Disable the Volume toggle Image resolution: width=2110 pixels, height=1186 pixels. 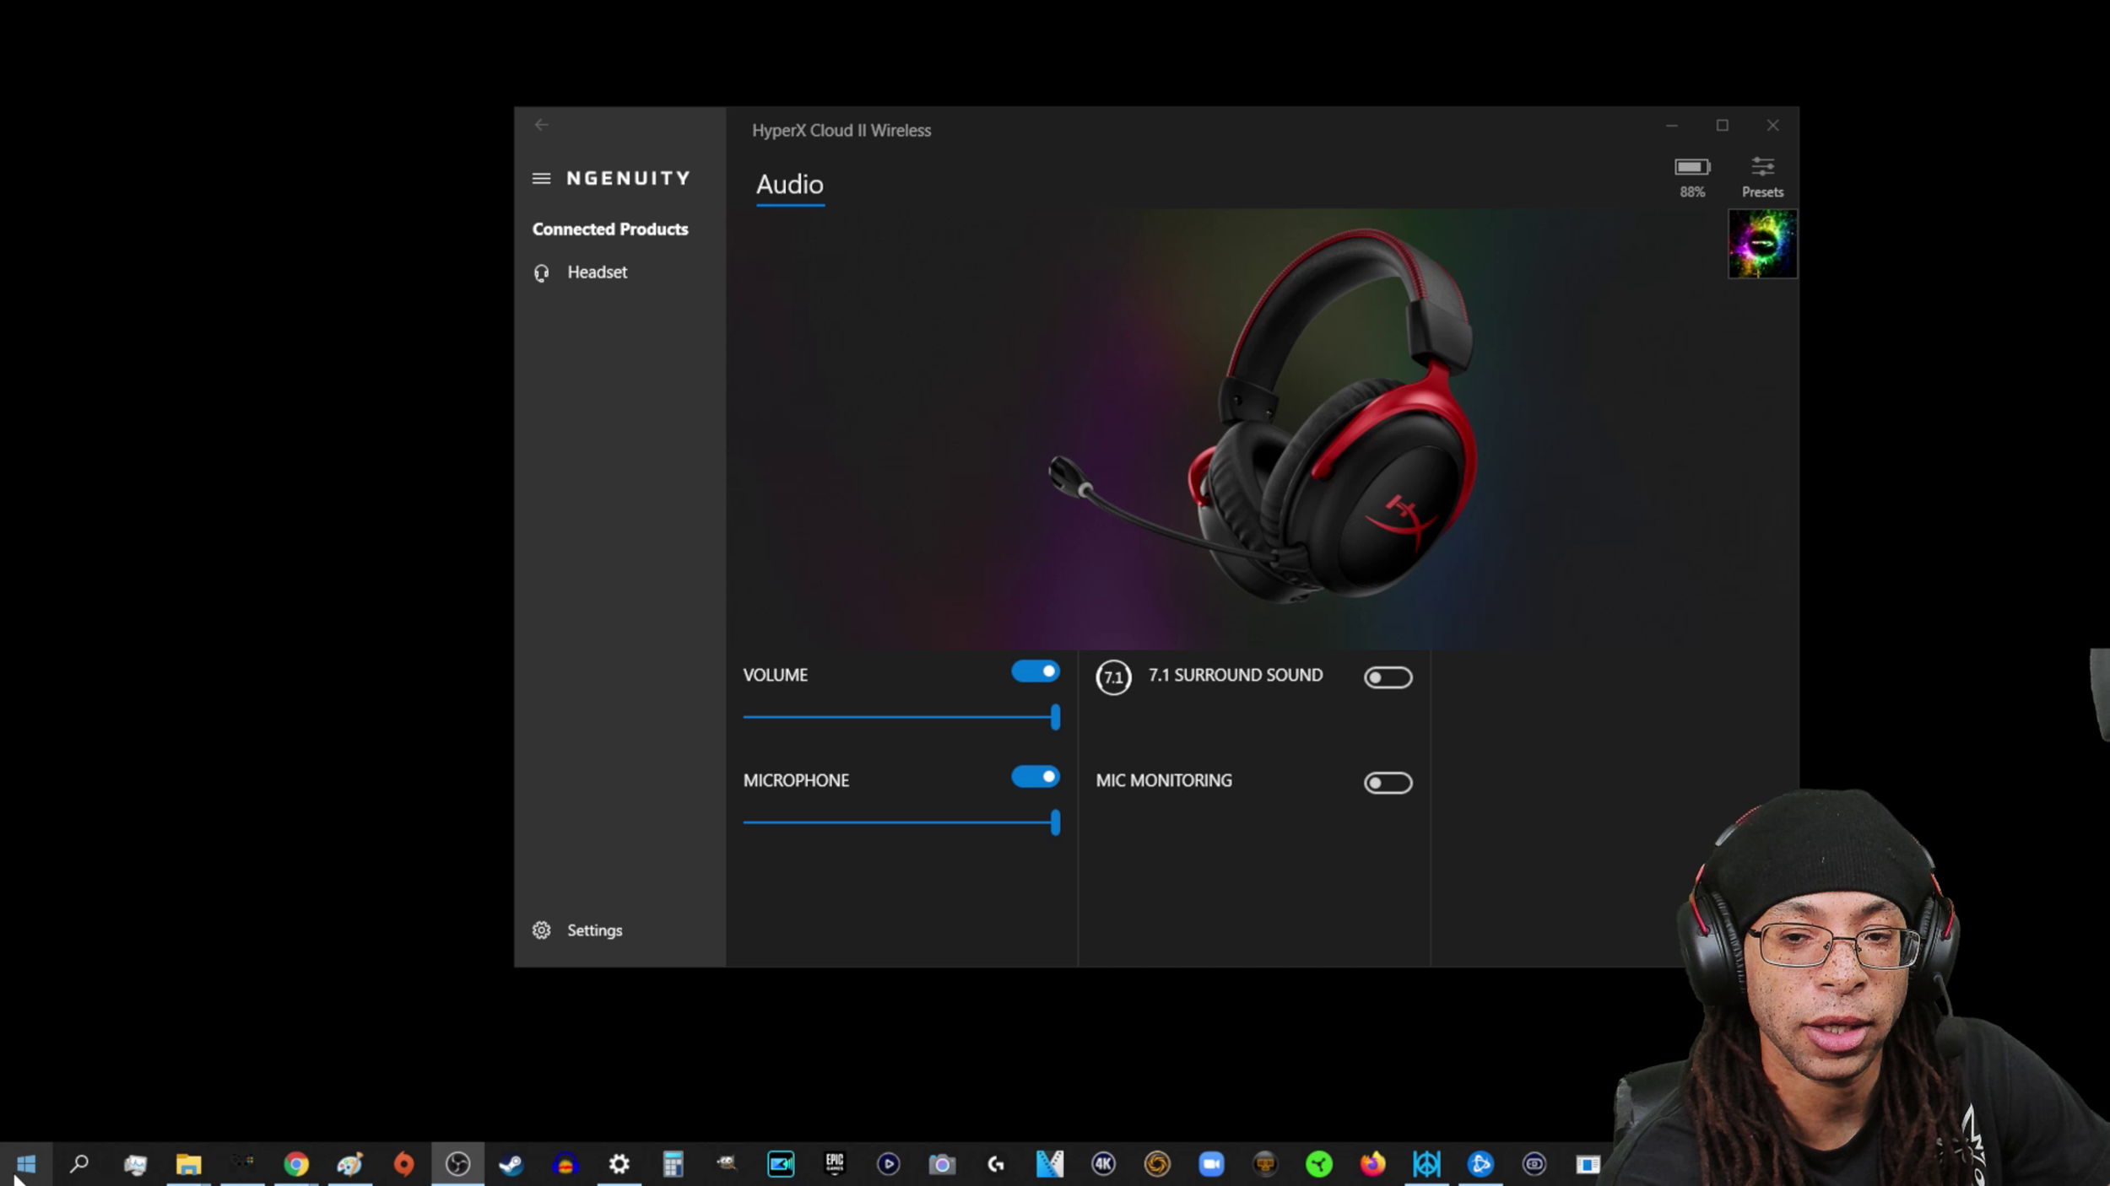[x=1036, y=671]
